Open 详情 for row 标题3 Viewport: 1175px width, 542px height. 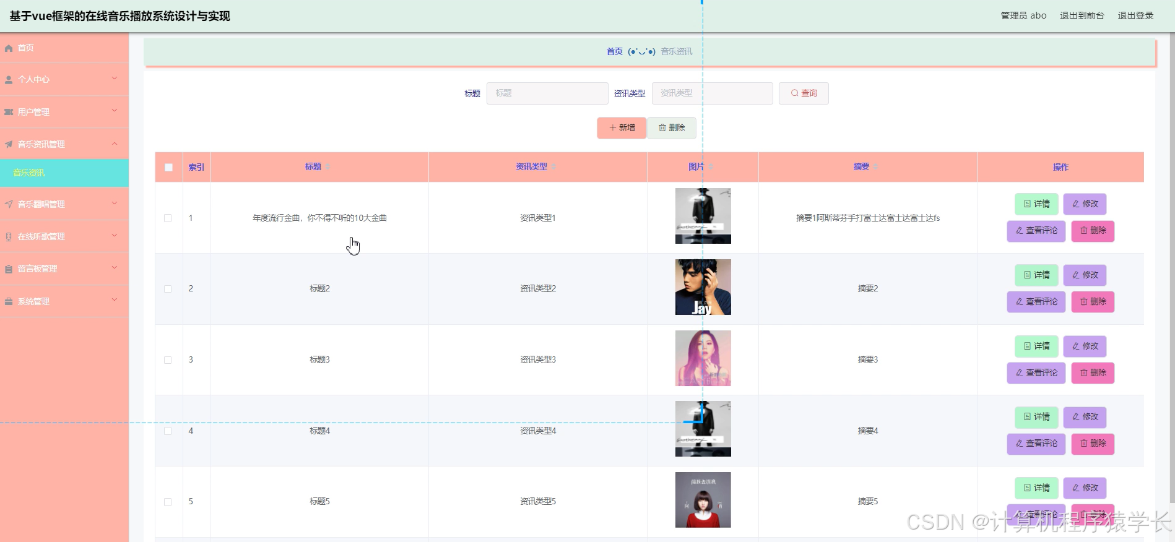pos(1036,346)
